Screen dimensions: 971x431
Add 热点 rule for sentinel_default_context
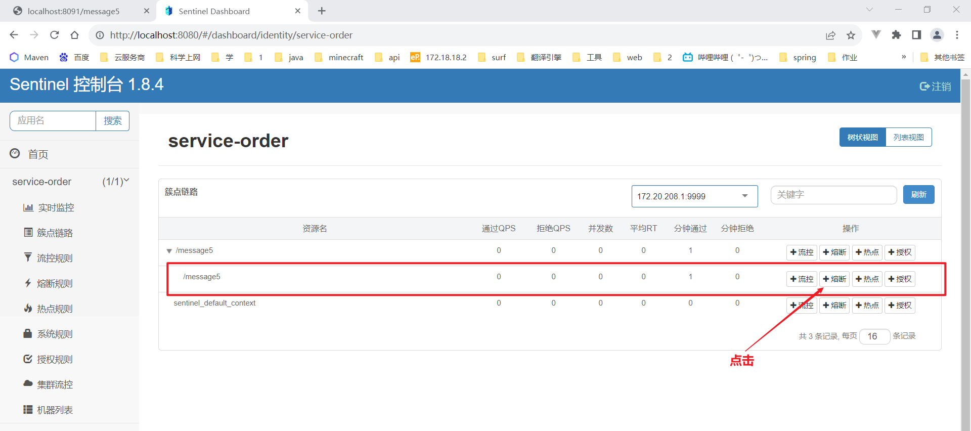(x=867, y=306)
